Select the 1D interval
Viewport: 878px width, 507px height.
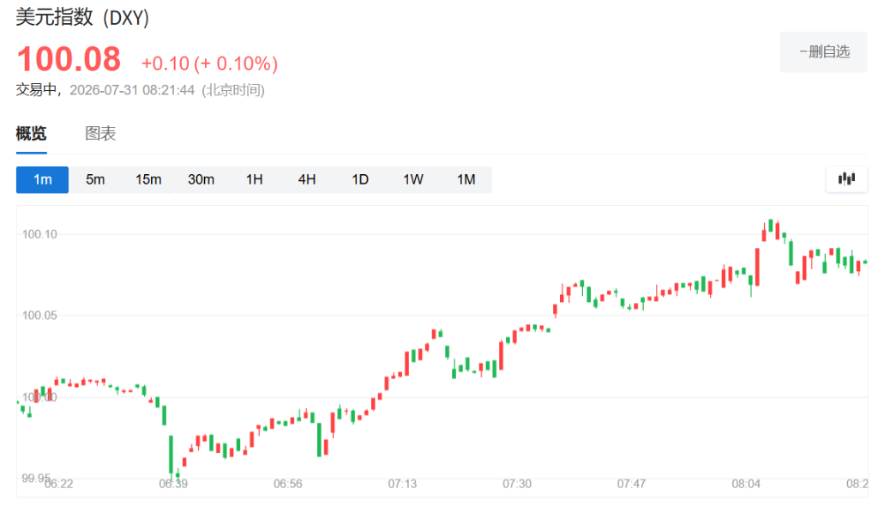pyautogui.click(x=360, y=180)
